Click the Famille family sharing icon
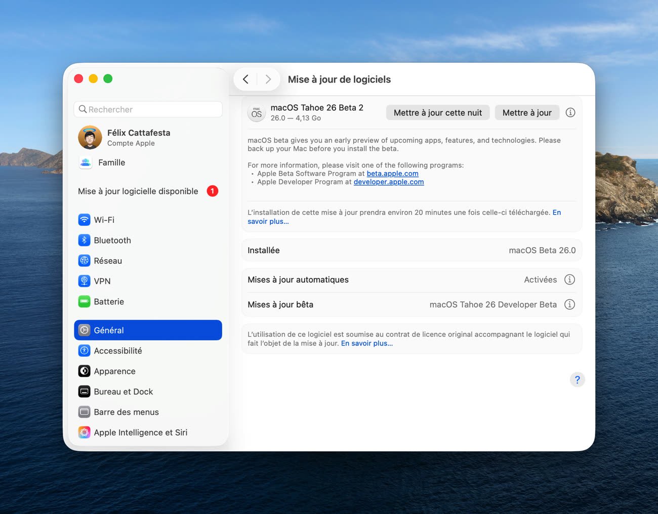 tap(86, 163)
